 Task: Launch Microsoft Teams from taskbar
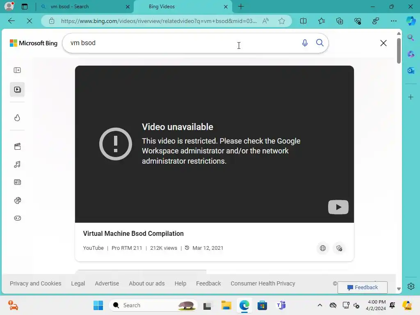[x=281, y=305]
